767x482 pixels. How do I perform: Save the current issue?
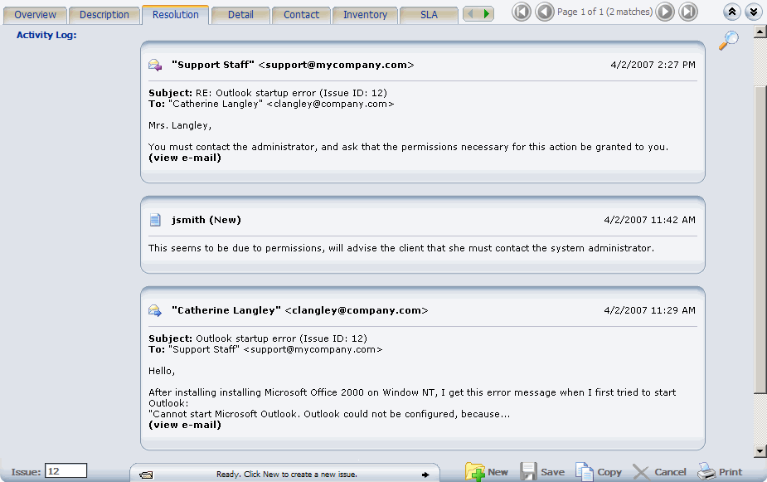[542, 472]
